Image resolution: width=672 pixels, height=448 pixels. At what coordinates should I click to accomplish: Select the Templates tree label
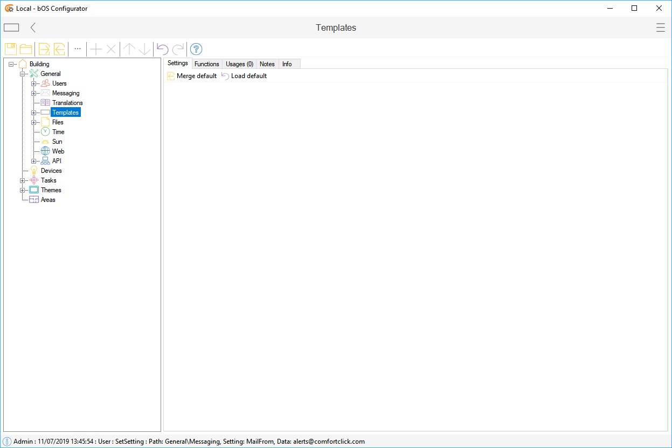coord(66,113)
